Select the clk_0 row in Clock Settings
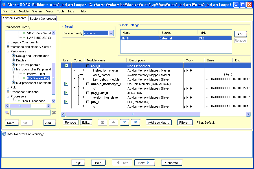This screenshot has width=254, height=169. [176, 38]
